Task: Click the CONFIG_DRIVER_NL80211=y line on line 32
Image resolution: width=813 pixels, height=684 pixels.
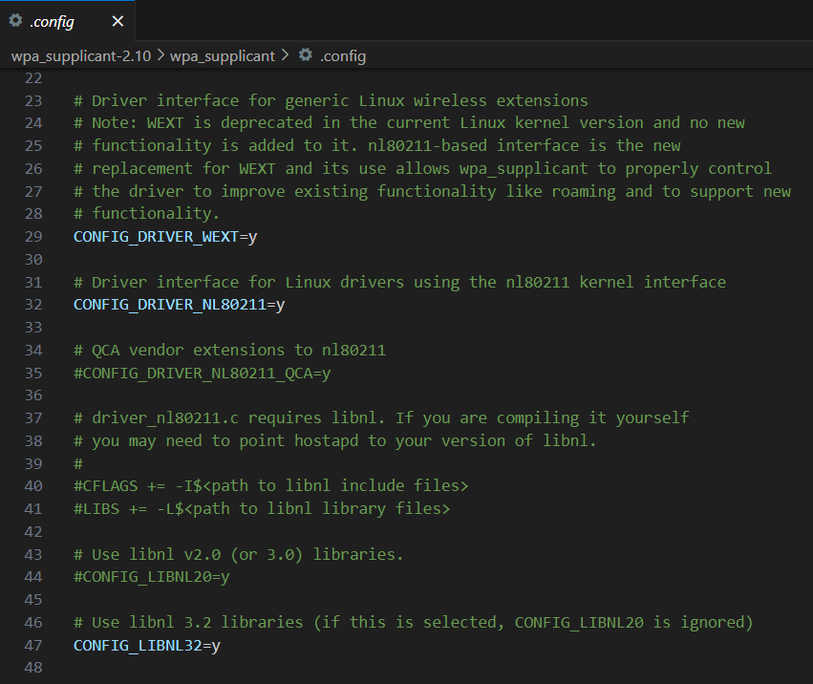Action: tap(180, 305)
